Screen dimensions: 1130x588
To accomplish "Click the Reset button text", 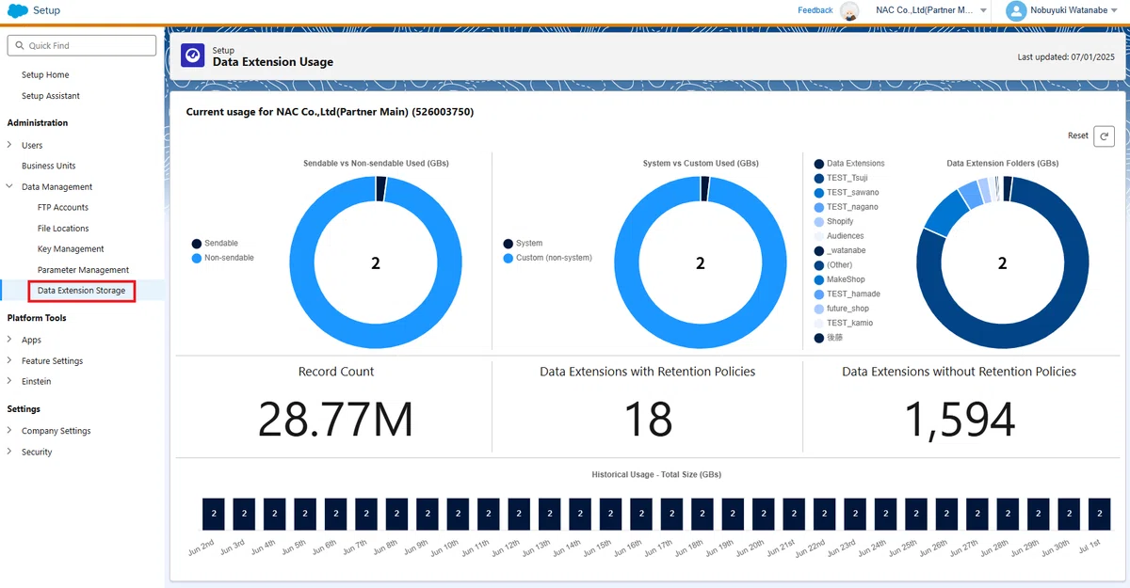I will point(1078,135).
